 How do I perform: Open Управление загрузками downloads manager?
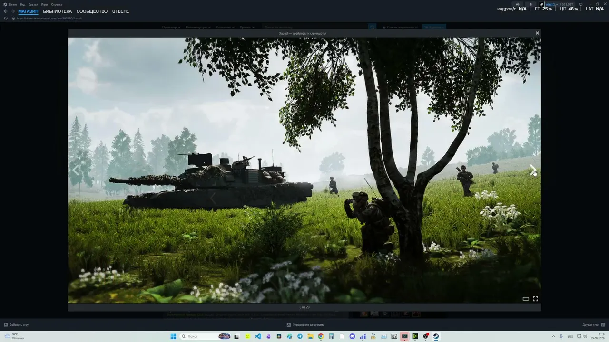(305, 325)
